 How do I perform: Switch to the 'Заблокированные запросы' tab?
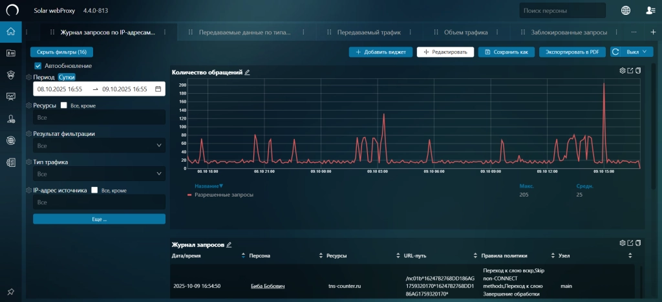click(569, 32)
